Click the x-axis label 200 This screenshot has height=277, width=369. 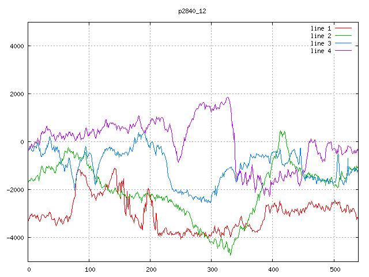point(151,269)
